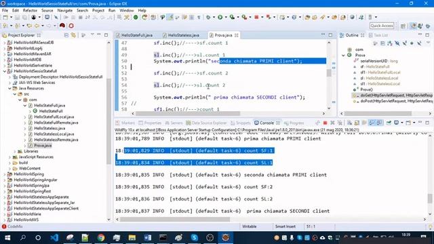
Task: Open Skype from taskbar
Action: coord(195,237)
